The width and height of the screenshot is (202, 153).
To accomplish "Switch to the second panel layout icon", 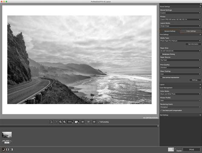I will [x=8, y=150].
